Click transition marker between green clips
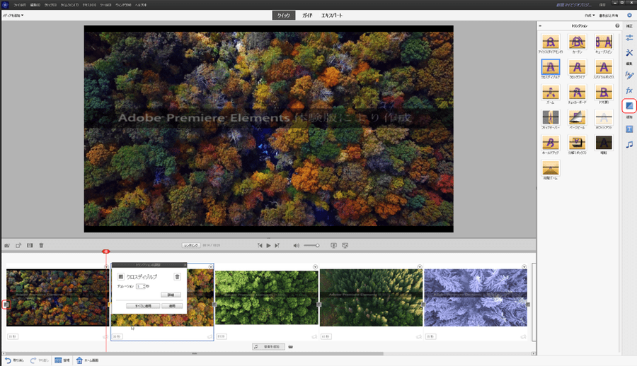The width and height of the screenshot is (637, 366). 319,304
